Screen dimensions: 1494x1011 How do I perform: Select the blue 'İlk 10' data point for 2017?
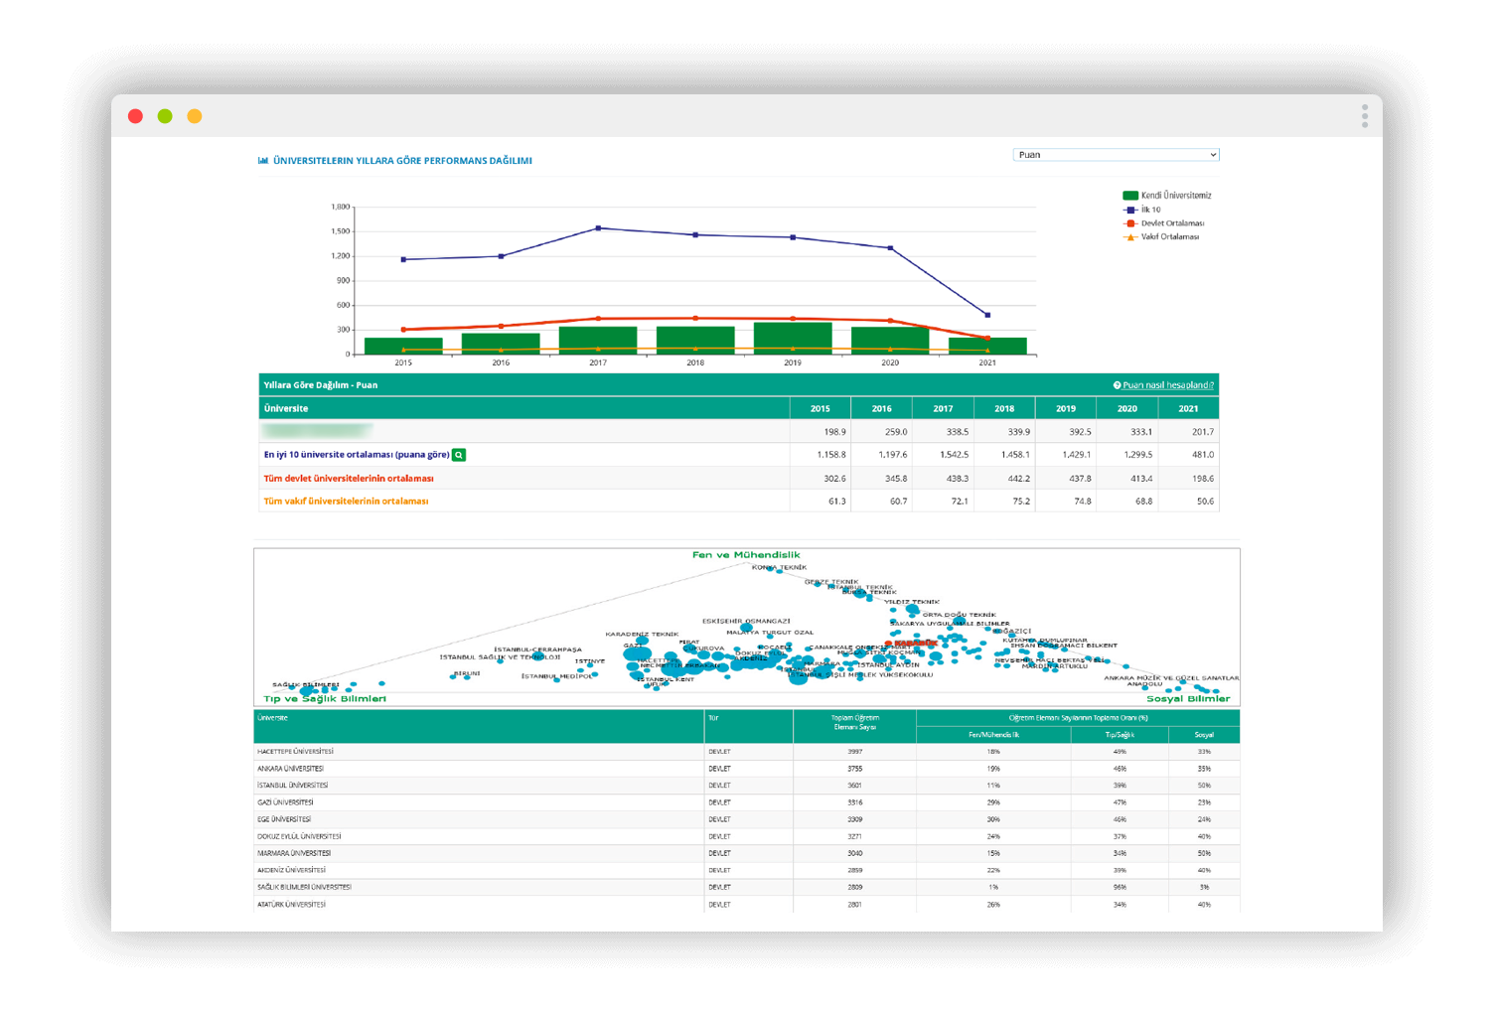tap(598, 228)
